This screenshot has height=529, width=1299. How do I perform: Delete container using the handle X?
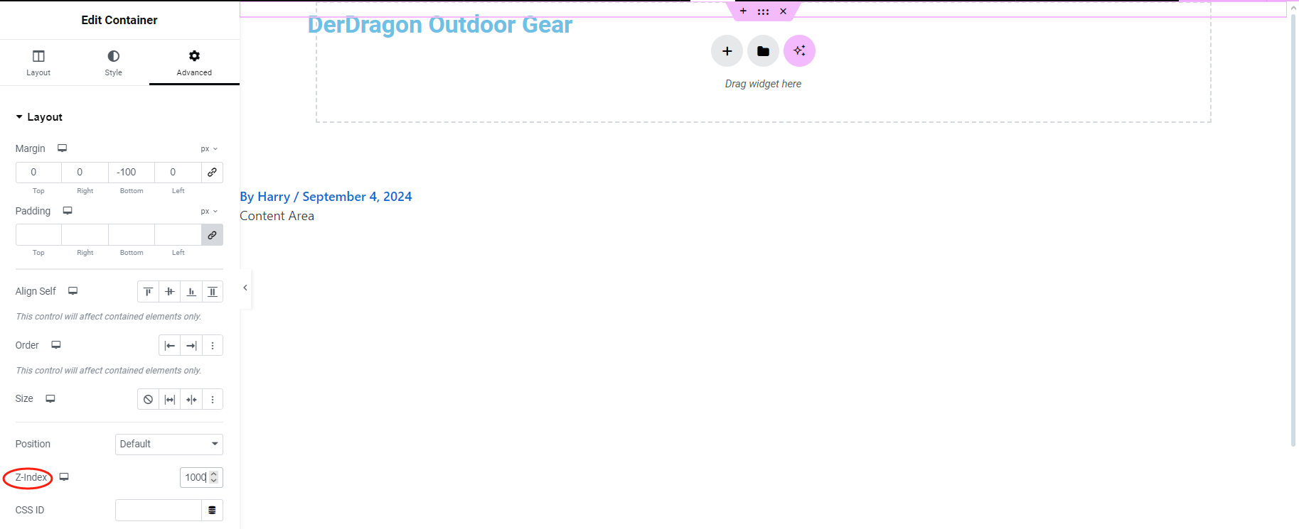pyautogui.click(x=783, y=11)
